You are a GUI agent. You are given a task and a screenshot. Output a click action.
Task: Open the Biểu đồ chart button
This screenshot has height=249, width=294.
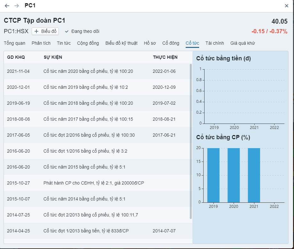coord(45,31)
